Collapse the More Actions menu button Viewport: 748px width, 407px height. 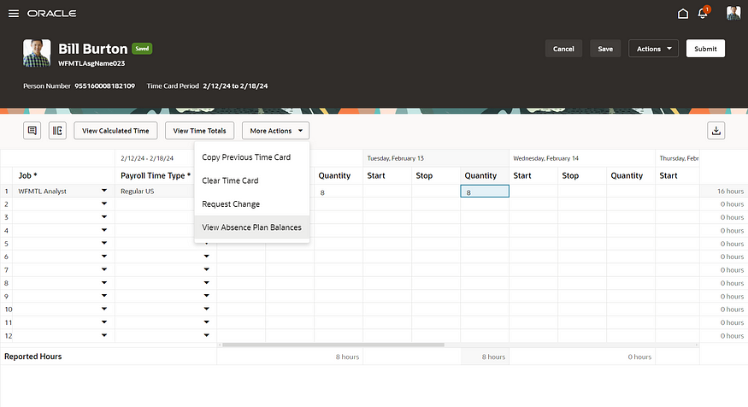[x=275, y=131]
